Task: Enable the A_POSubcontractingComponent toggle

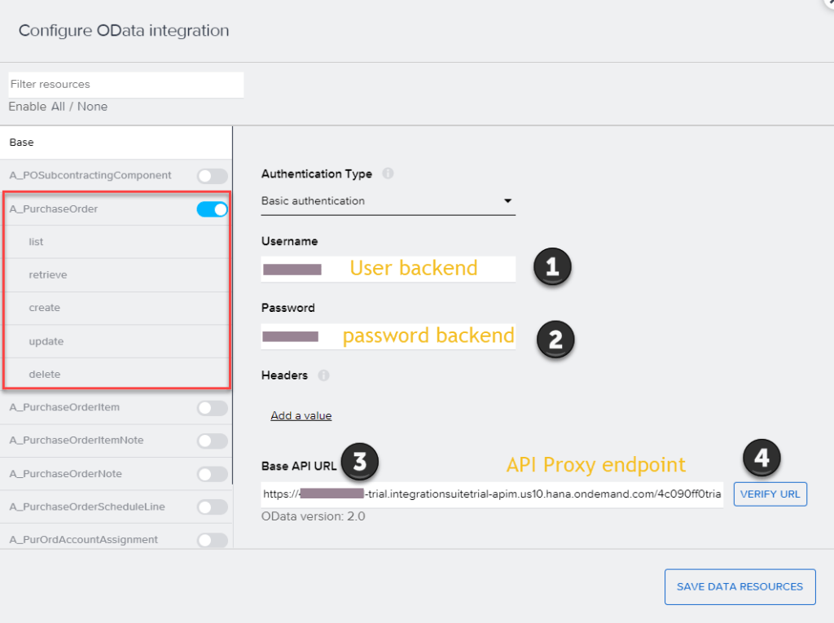Action: tap(212, 175)
